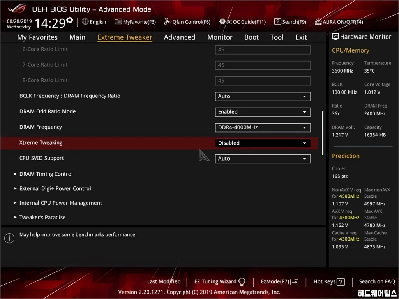Open the Xtreme Tweaking Disabled dropdown
The width and height of the screenshot is (399, 299).
click(x=263, y=143)
